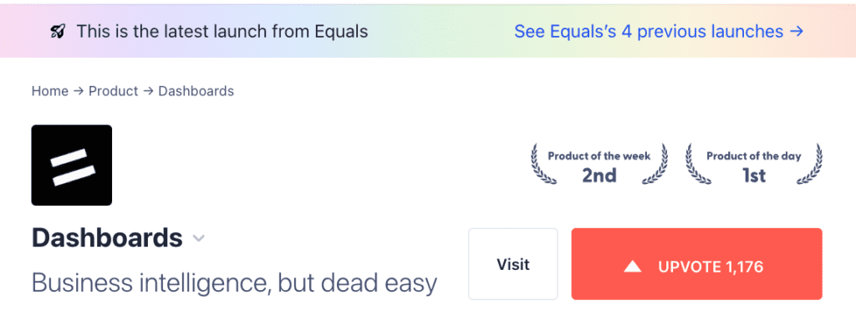The height and width of the screenshot is (326, 856).
Task: Go to the Home breadcrumb
Action: (x=49, y=91)
